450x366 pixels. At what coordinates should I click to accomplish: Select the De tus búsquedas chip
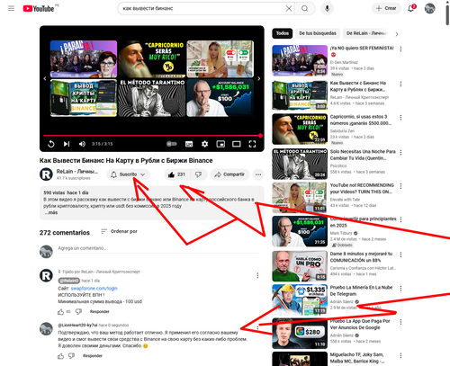pyautogui.click(x=318, y=33)
